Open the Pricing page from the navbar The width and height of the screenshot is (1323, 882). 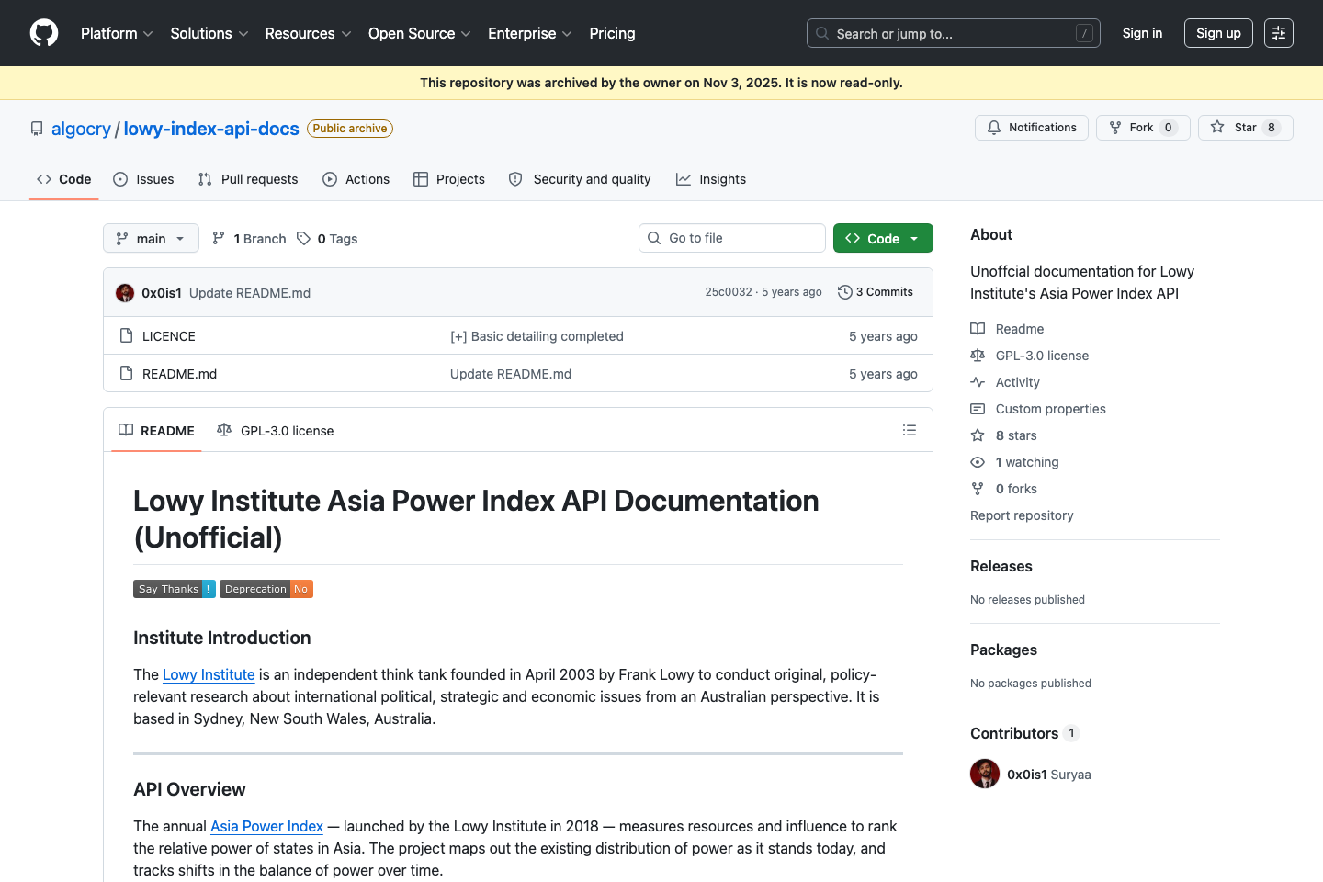click(x=612, y=33)
